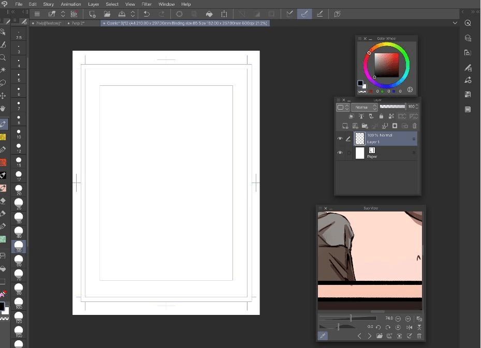The height and width of the screenshot is (348, 481).
Task: Select the Hand (move canvas) tool
Action: point(3,109)
